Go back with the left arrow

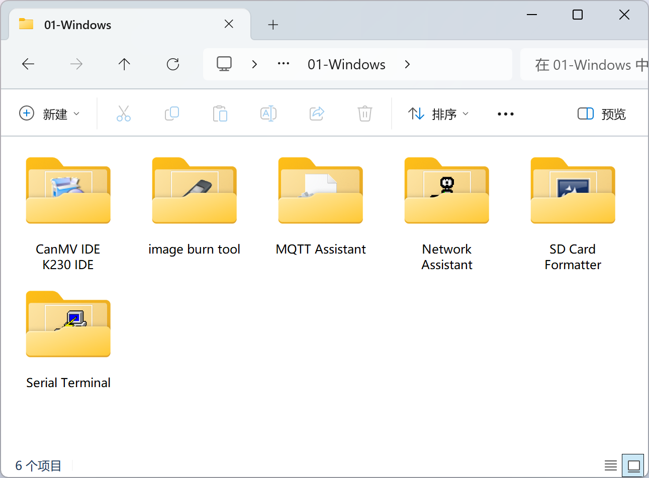[28, 64]
